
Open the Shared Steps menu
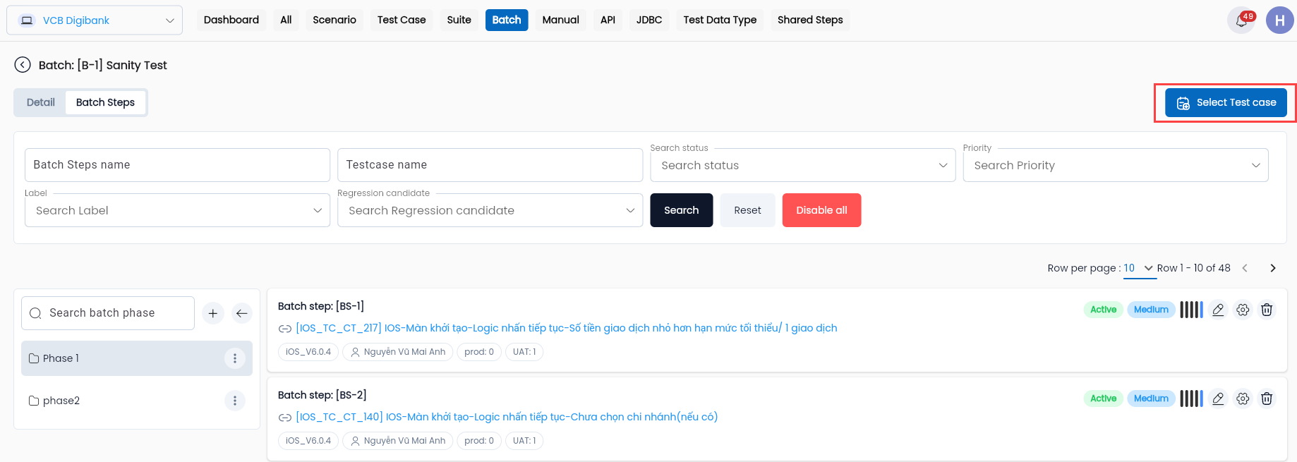pyautogui.click(x=810, y=20)
